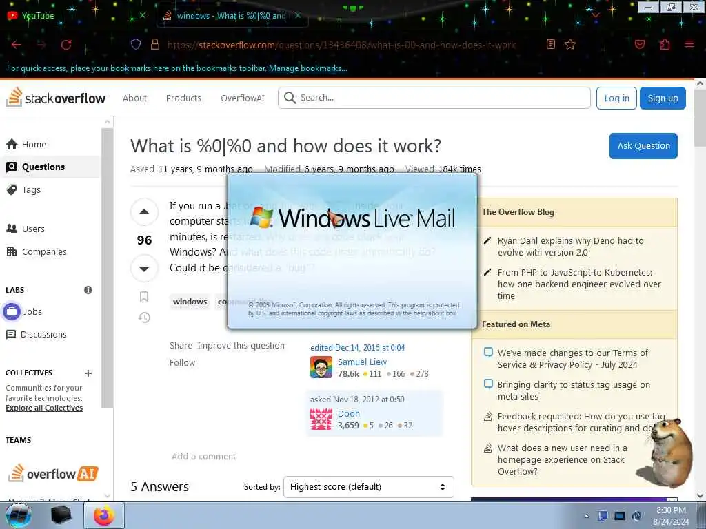706x529 pixels.
Task: Open the Products menu item
Action: (x=183, y=98)
